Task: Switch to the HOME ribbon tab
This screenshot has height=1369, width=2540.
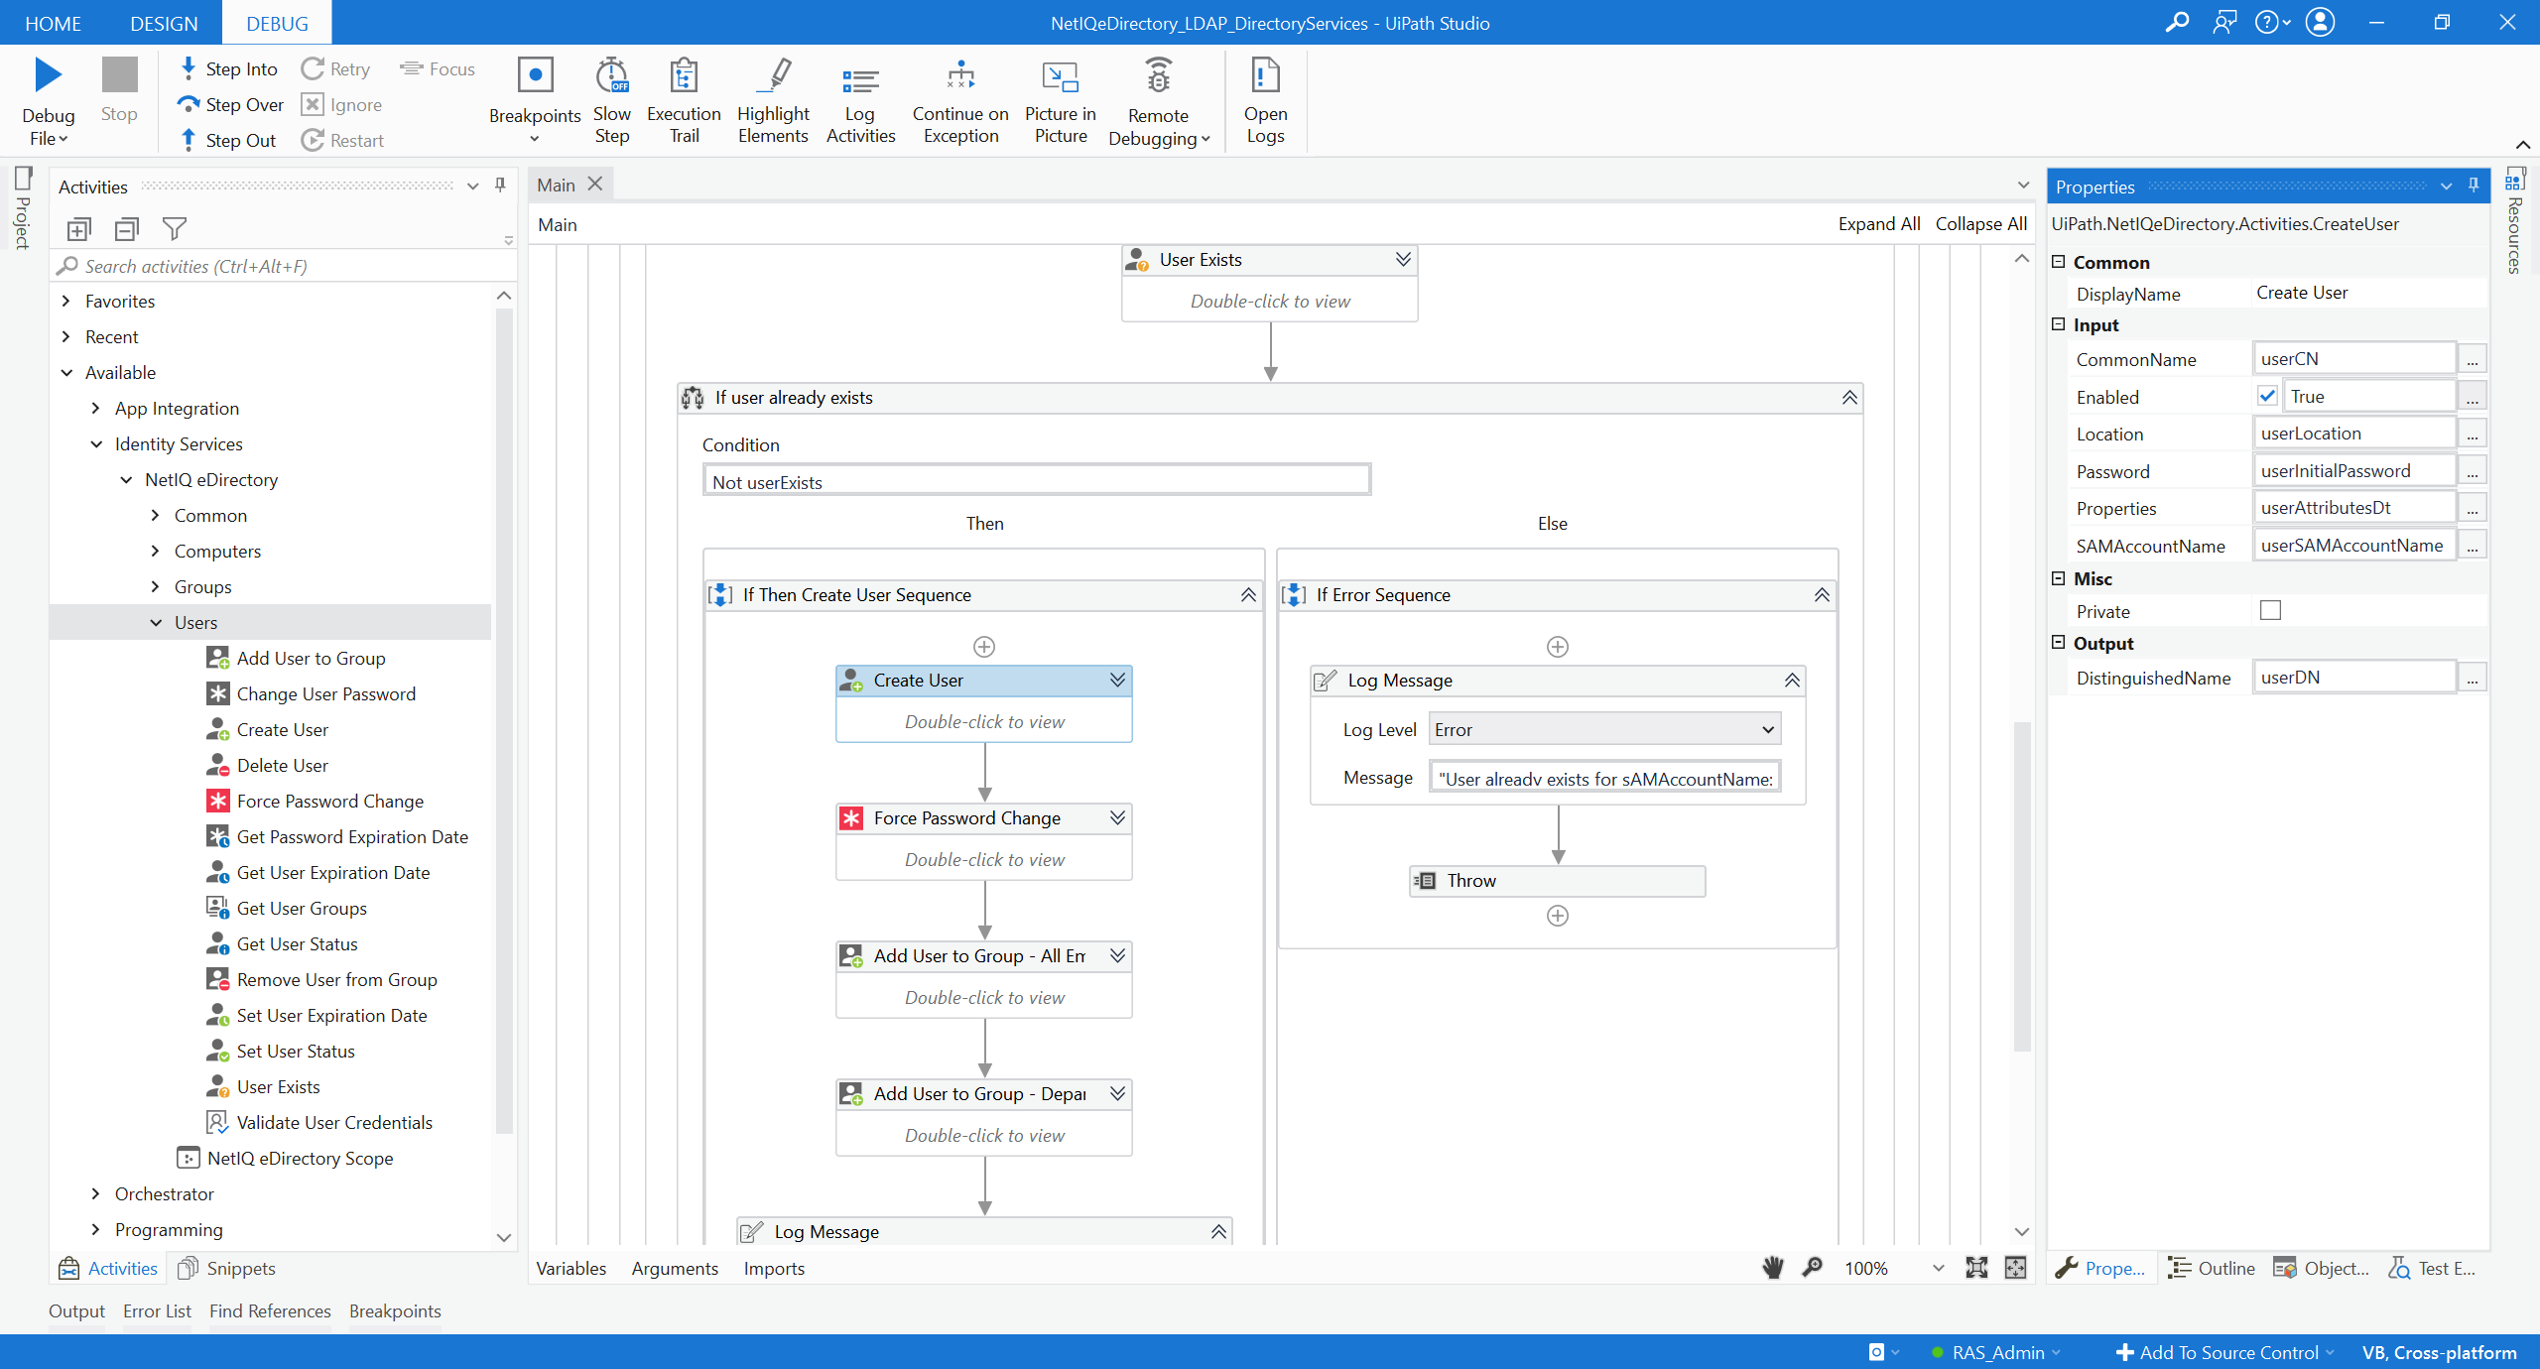Action: click(x=53, y=23)
